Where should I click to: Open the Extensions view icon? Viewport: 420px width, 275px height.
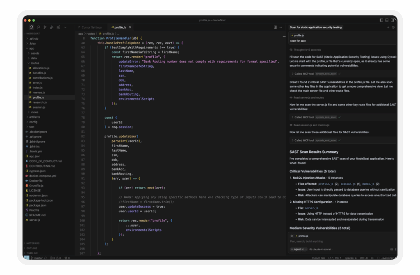coord(58,27)
